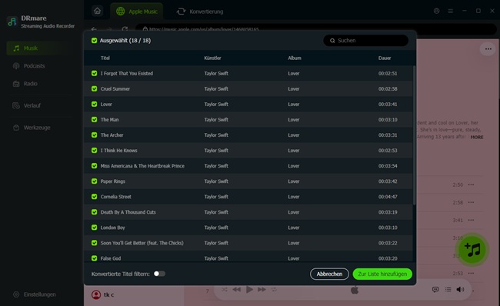Click the next track button

point(262,289)
